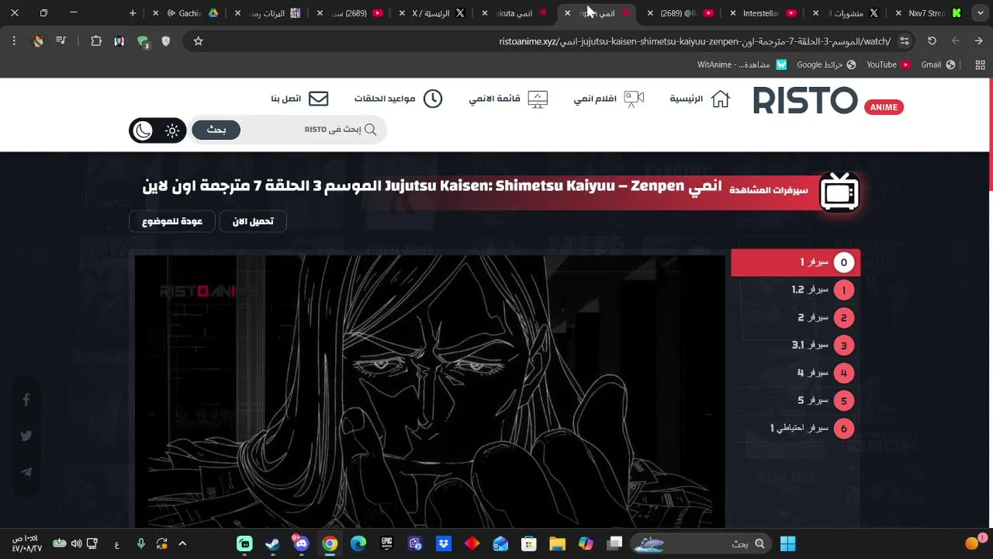Click the عودة للموضوع back button
The image size is (993, 559).
[172, 221]
